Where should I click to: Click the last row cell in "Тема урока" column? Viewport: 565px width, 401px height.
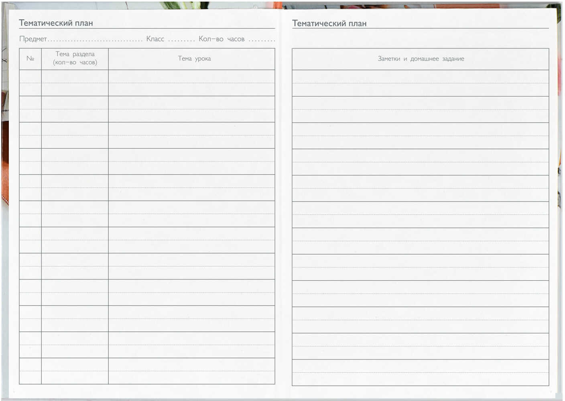(x=191, y=371)
